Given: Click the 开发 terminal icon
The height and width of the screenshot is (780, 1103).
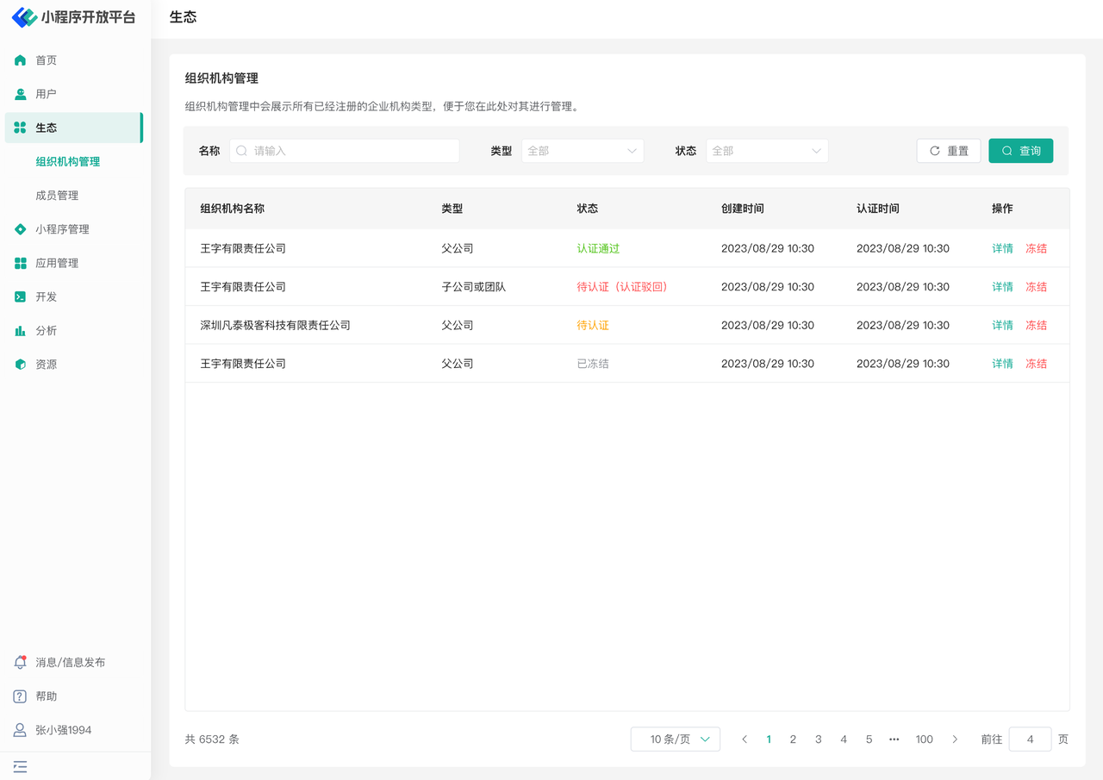Looking at the screenshot, I should pyautogui.click(x=20, y=296).
